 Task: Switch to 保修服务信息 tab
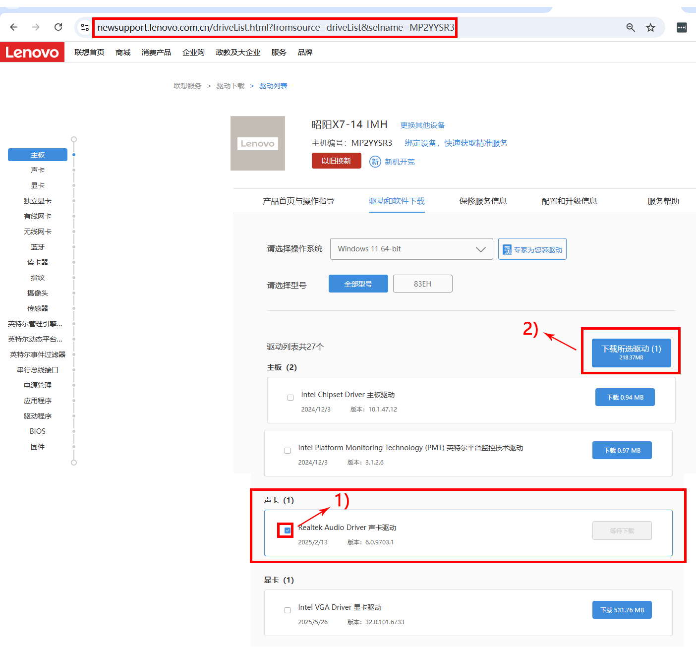click(483, 201)
